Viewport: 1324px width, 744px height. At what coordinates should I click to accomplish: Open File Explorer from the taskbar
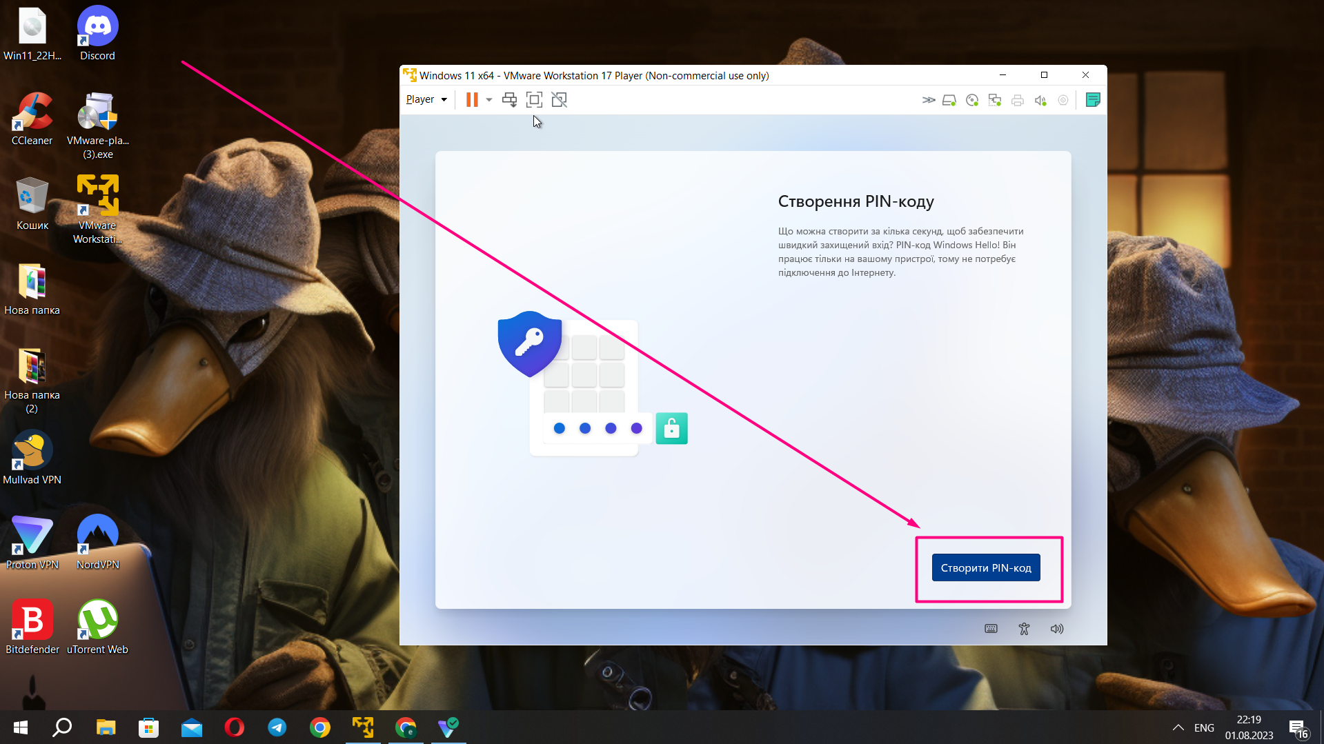(x=106, y=727)
